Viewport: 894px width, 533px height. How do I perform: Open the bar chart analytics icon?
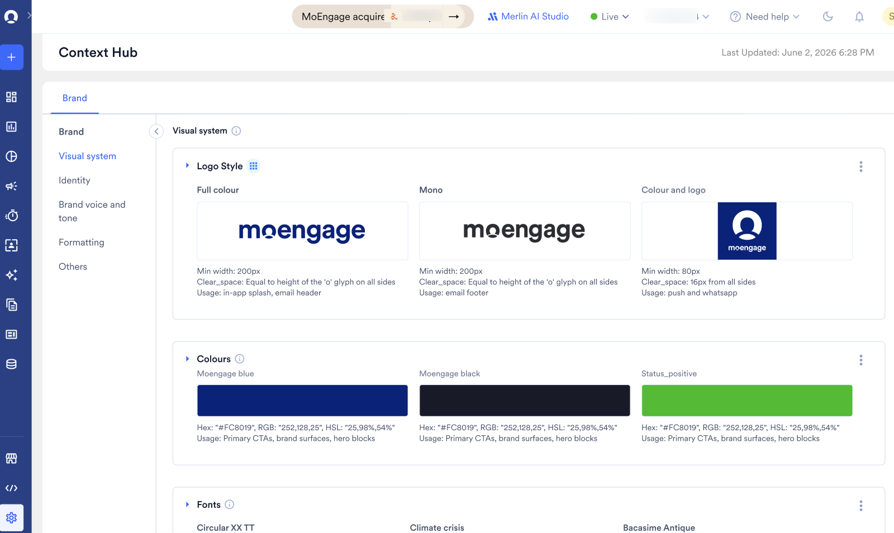pos(11,127)
